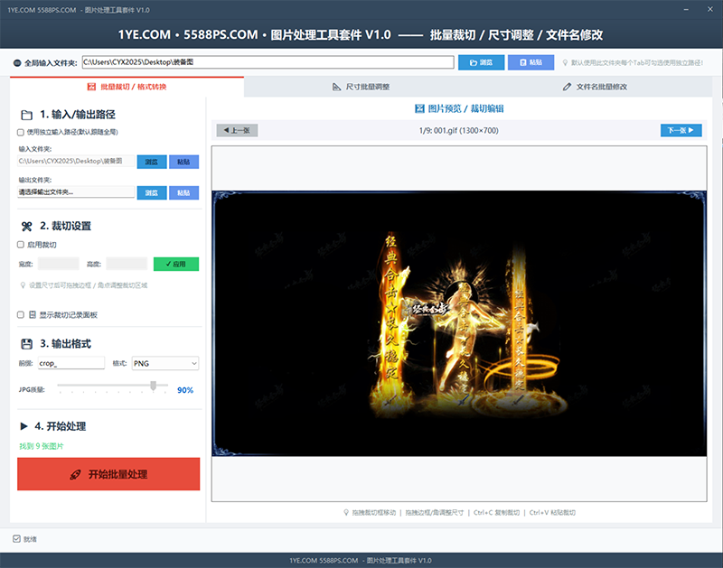The height and width of the screenshot is (568, 723).
Task: Click the lightbulb icon under crop settings
Action: [23, 285]
